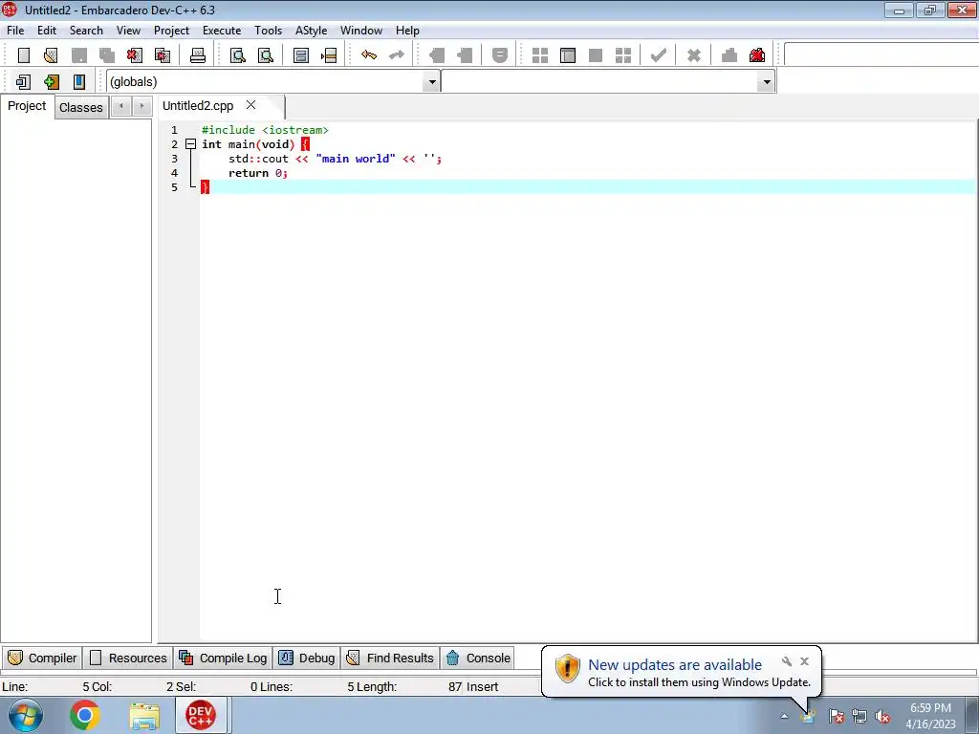Open the Compile Log bottom tab
This screenshot has width=979, height=734.
(x=223, y=658)
